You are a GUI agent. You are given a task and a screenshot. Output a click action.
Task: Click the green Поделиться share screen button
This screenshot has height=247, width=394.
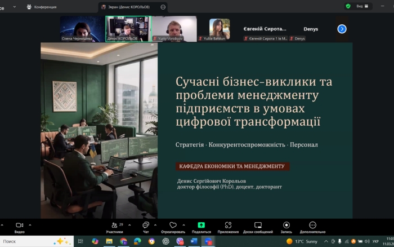click(201, 226)
